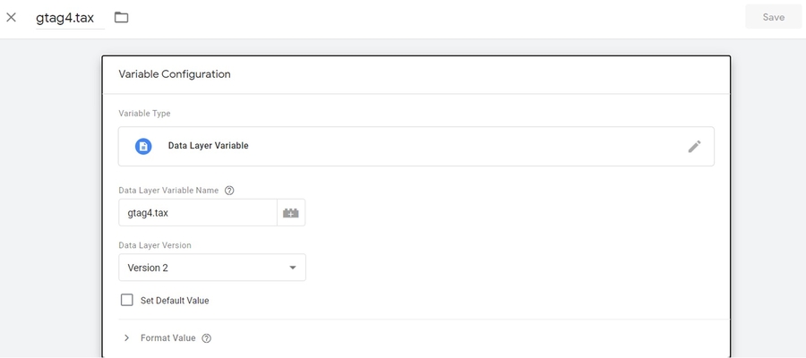Click the Data Layer Version label
Screen dimensions: 806x358
click(x=155, y=245)
